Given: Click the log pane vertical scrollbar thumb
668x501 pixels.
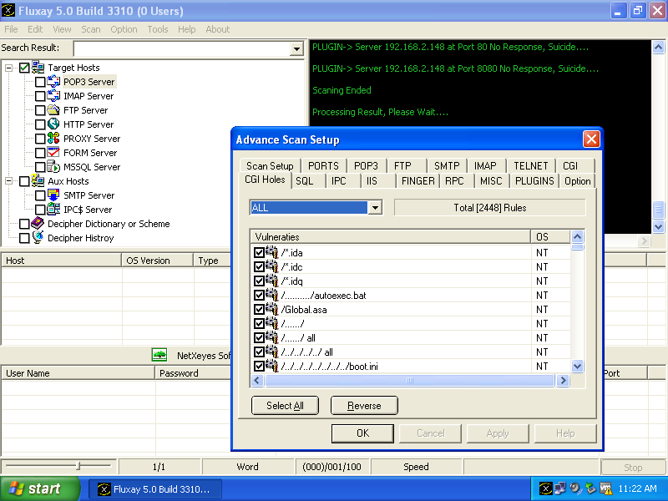Looking at the screenshot, I should [x=658, y=209].
